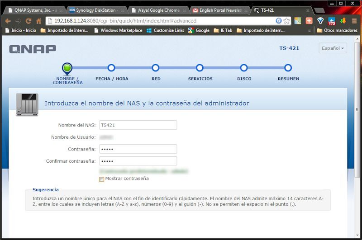Open the Inicio - Inicio bookmark

tap(20, 30)
